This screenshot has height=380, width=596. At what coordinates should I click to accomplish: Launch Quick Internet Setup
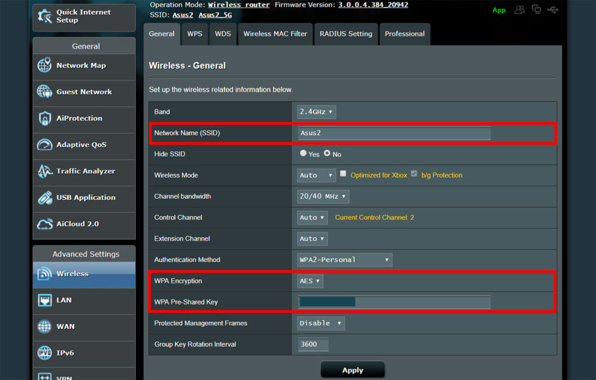point(83,17)
